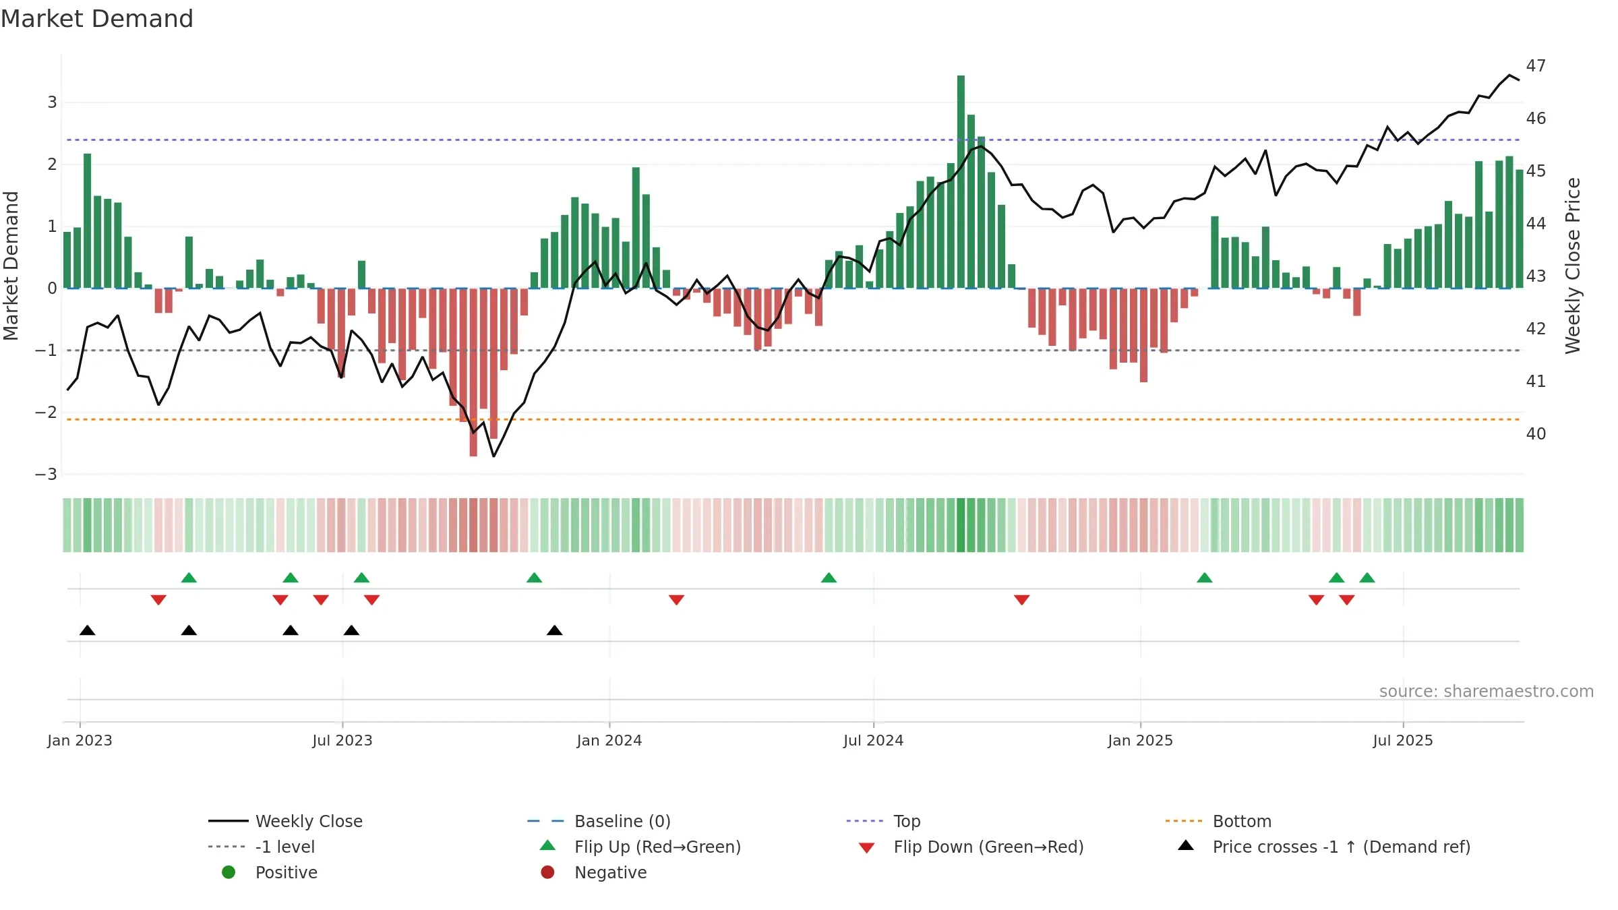
Task: Select the green flip-up triangle near June 2024
Action: coord(829,578)
